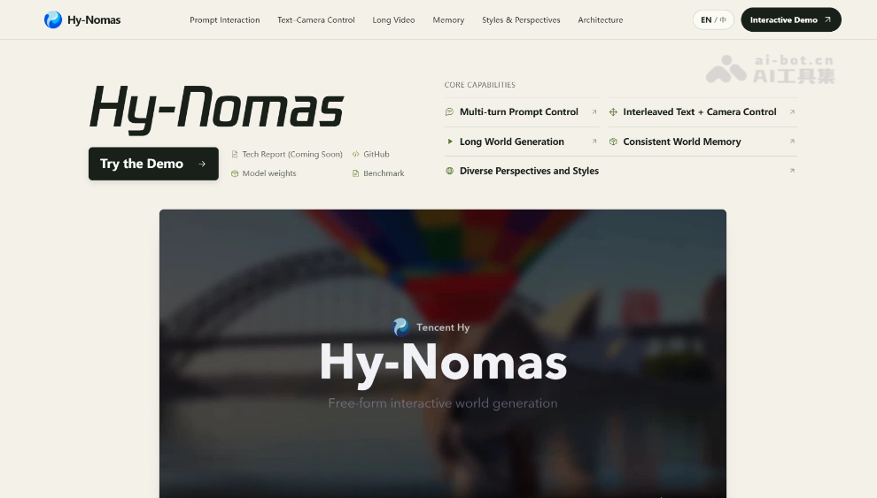The height and width of the screenshot is (498, 877).
Task: Click the Hy-Nomas hero video preview
Action: point(443,354)
